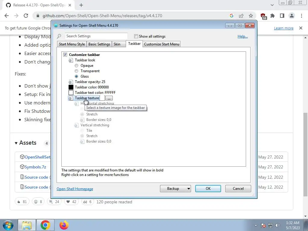Show hidden tray icons arrow

(256, 225)
